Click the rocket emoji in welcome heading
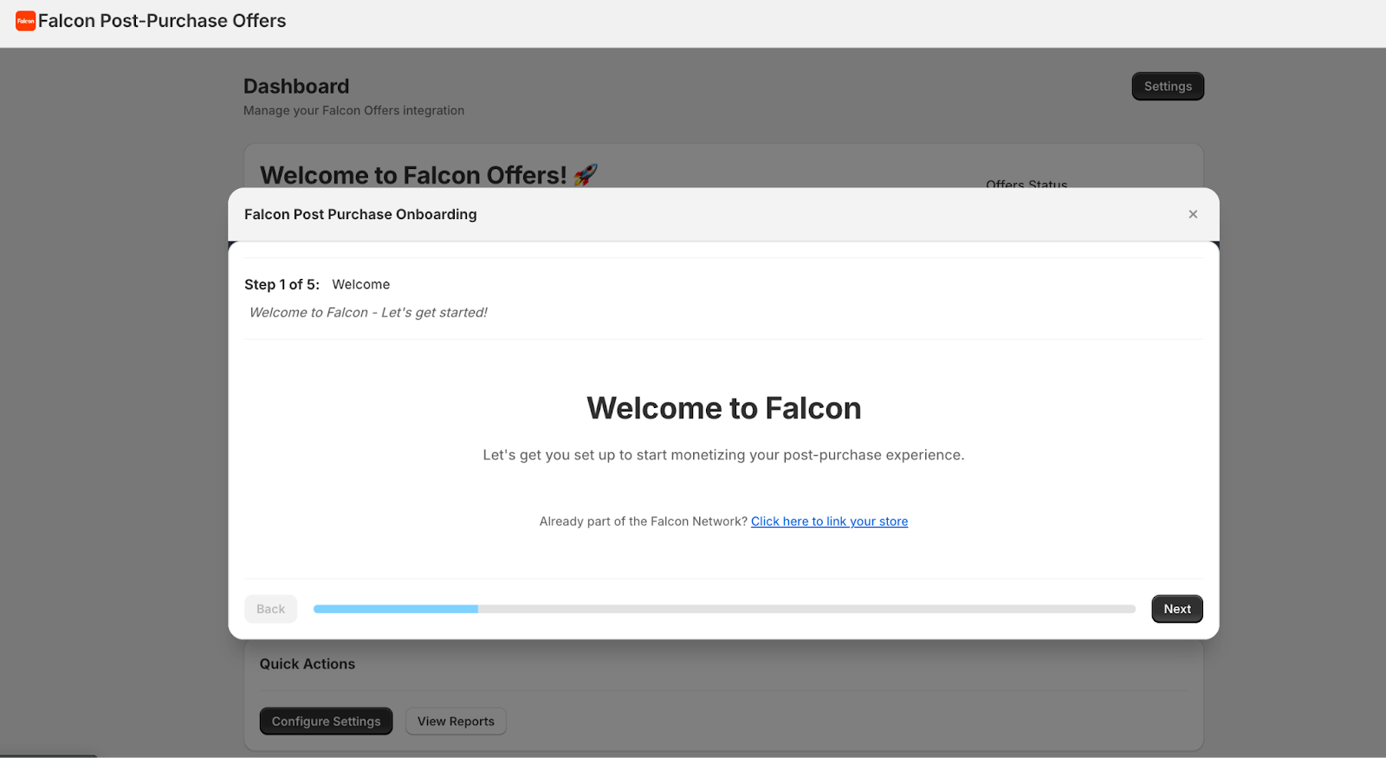The image size is (1386, 758). coord(586,175)
